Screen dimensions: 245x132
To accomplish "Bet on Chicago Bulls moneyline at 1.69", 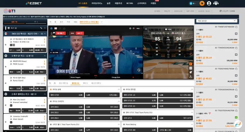I will (x=102, y=95).
